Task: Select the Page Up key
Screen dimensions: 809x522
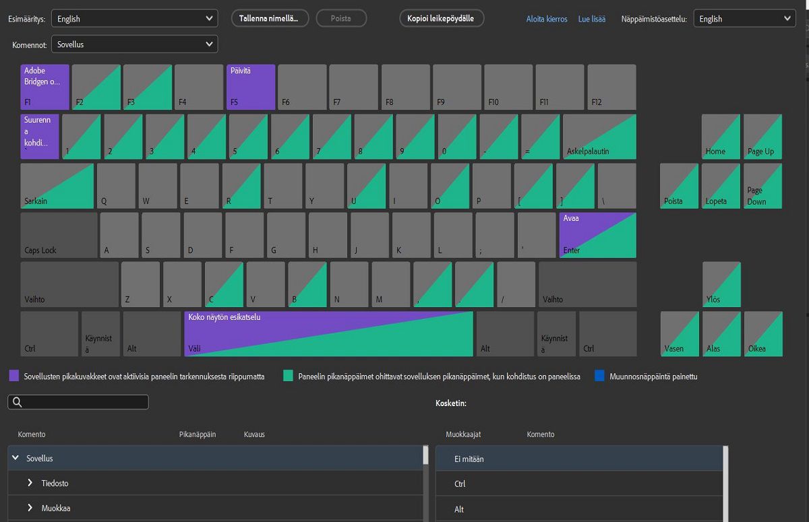Action: (x=763, y=137)
